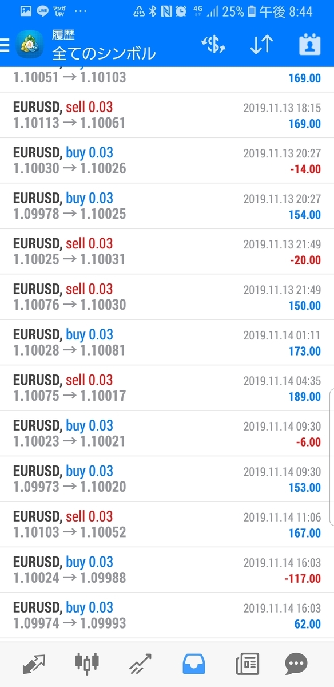This screenshot has width=334, height=687.
Task: Open the sell trade closed at 18:15
Action: pos(167,115)
